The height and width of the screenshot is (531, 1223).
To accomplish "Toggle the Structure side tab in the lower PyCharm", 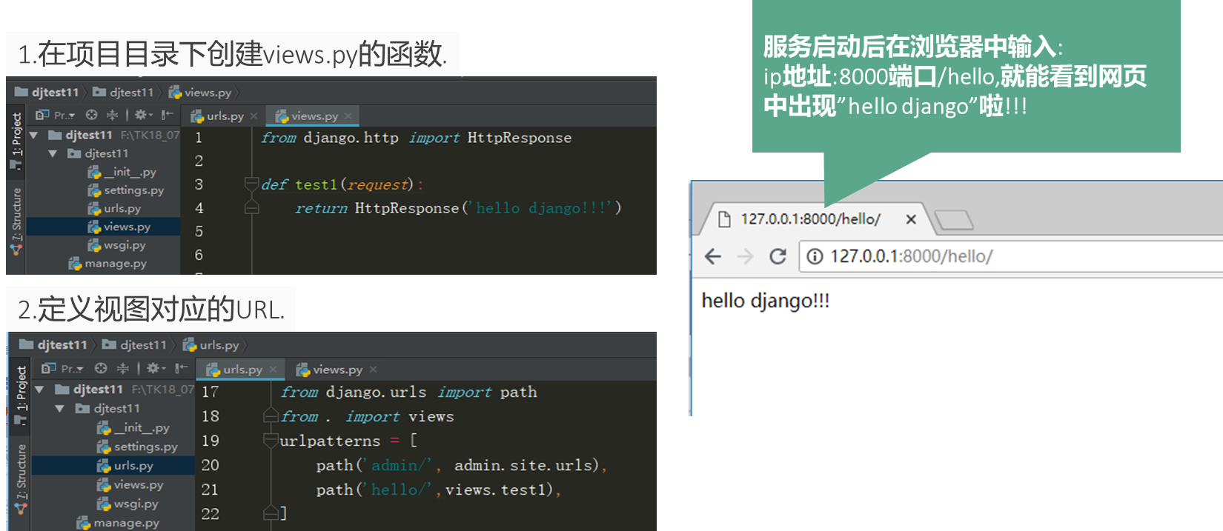I will [x=21, y=478].
